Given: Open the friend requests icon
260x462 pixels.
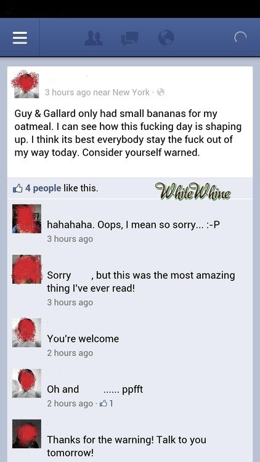Looking at the screenshot, I should point(94,38).
